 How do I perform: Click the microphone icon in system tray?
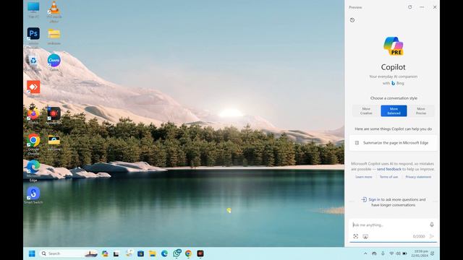tap(383, 253)
